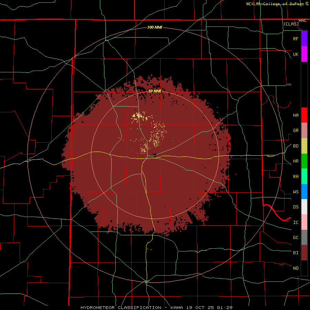The image size is (310, 310).
Task: Click the UK magenta legend swatch
Action: pyautogui.click(x=304, y=54)
